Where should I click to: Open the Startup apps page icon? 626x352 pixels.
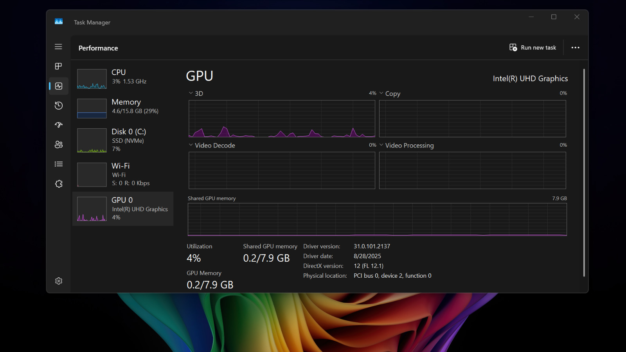pyautogui.click(x=59, y=125)
